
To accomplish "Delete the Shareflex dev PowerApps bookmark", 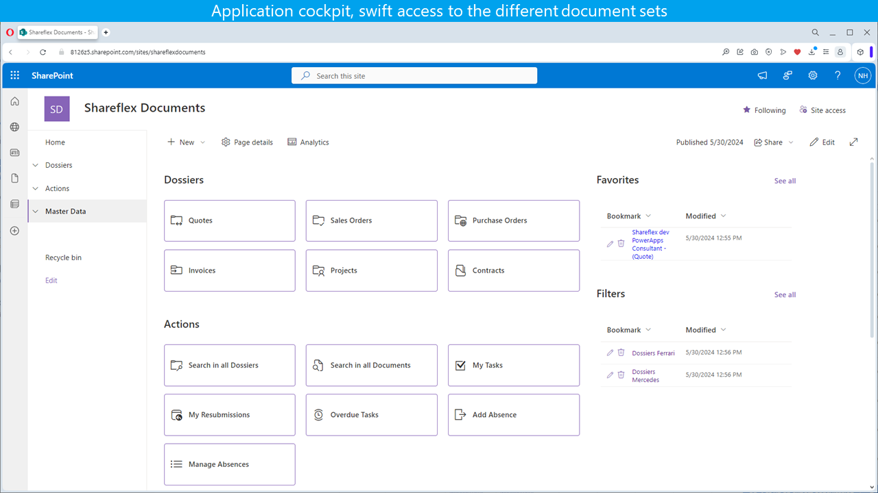I will click(621, 244).
